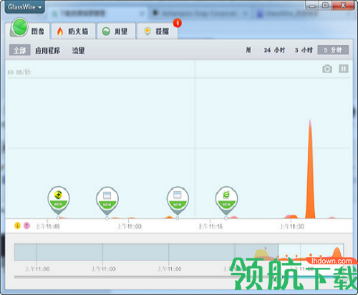Minimize the GlassWire window

tap(312, 6)
